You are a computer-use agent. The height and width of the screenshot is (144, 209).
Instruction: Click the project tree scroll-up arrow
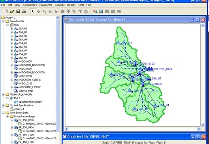(x=58, y=18)
